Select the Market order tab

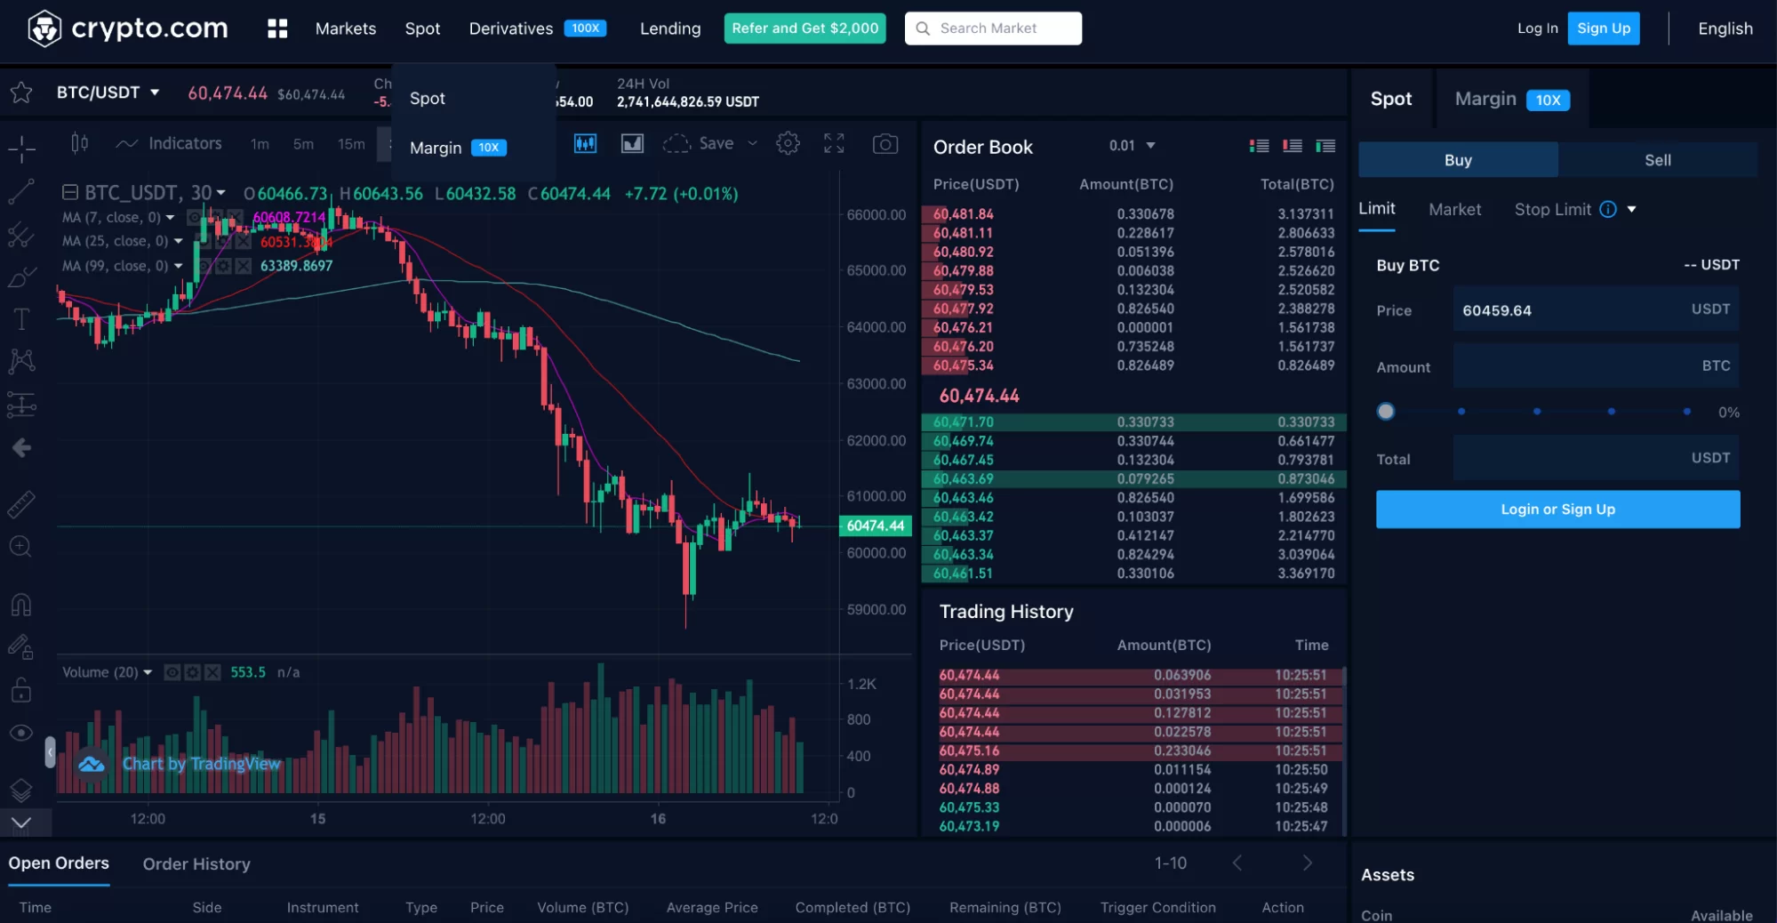[1454, 210]
